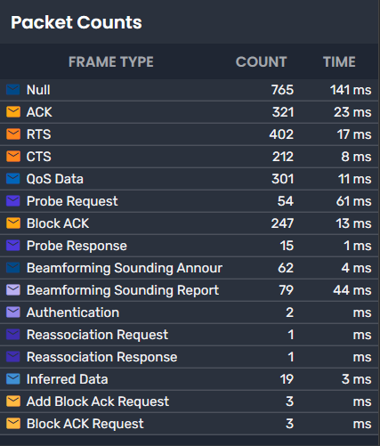Click the Null frame envelope icon
Viewport: 380px width, 446px height.
coord(13,90)
